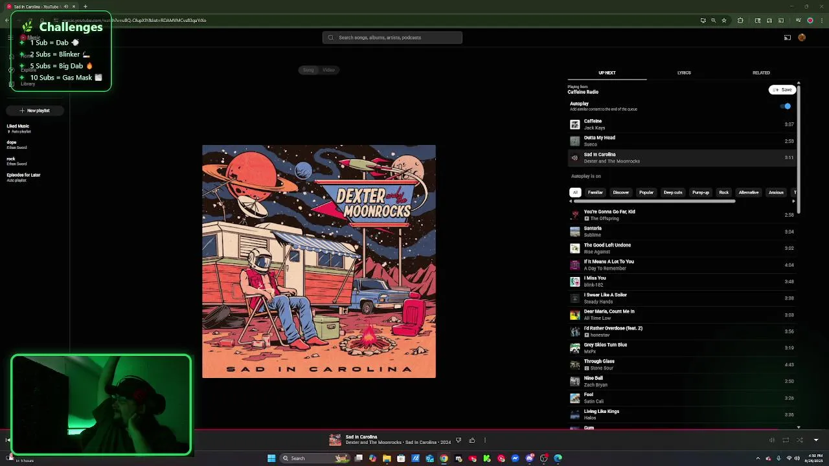Select the Song mode toggle
Screen dimensions: 829x466
[308, 70]
